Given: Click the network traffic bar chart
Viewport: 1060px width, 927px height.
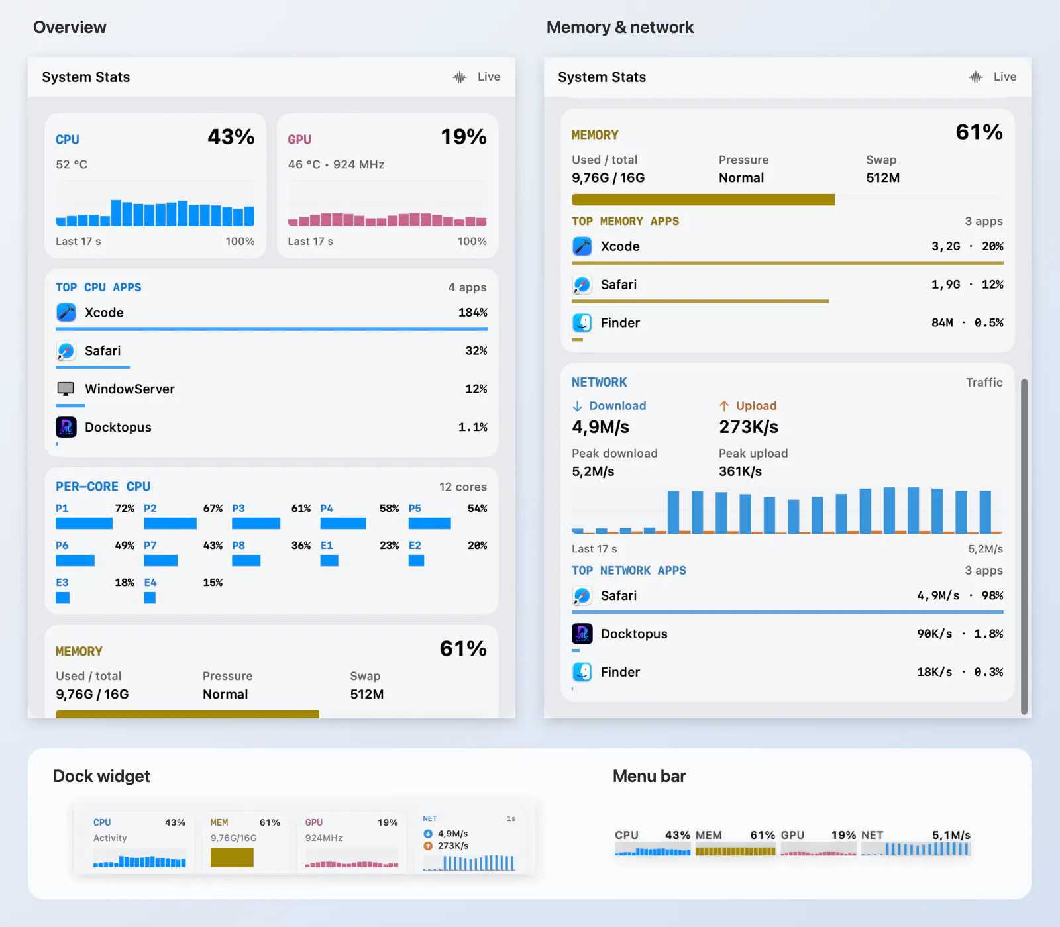Looking at the screenshot, I should pos(787,511).
